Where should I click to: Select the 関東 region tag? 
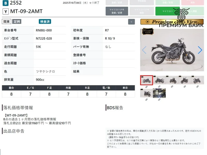click(x=6, y=22)
